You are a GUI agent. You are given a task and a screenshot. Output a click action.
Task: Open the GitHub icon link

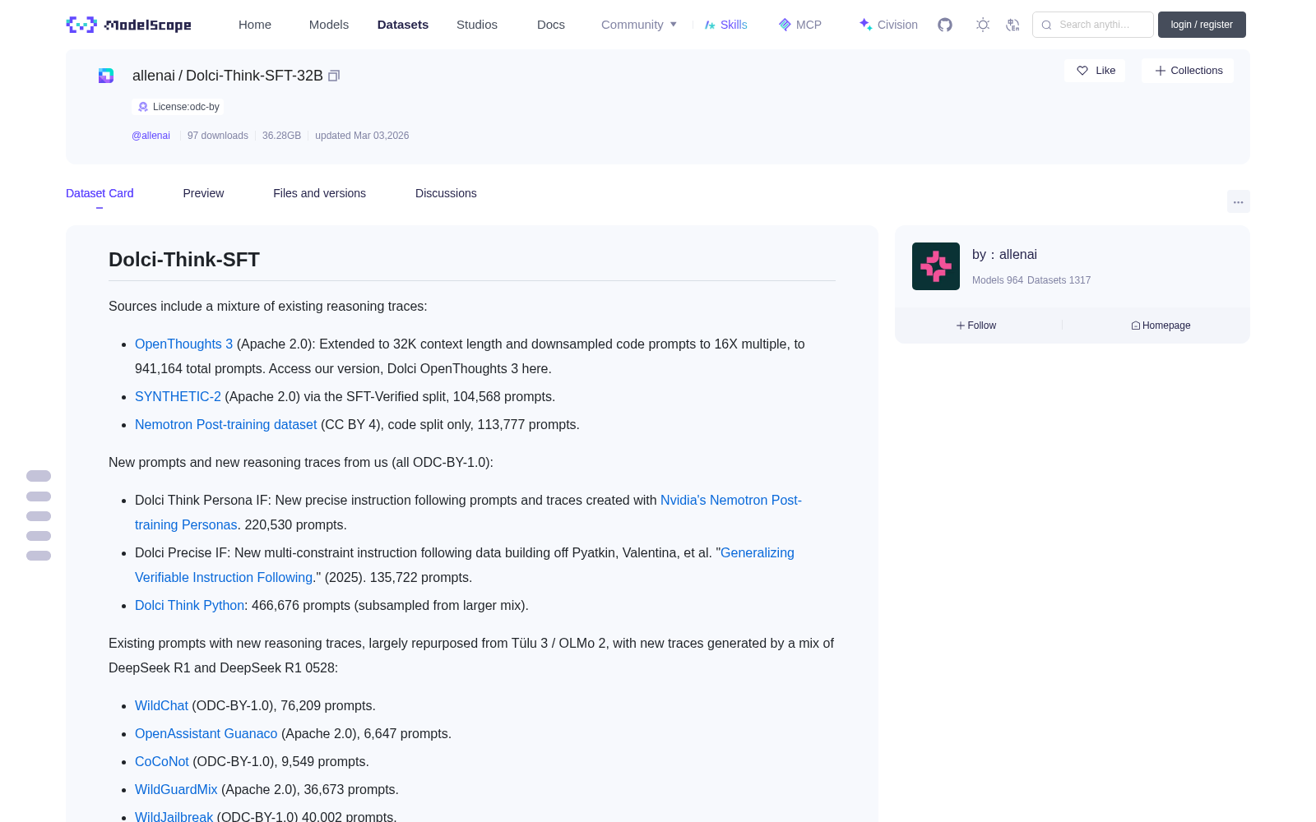pos(945,25)
